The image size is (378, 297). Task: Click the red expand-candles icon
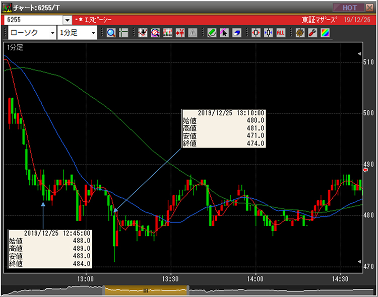(256, 33)
